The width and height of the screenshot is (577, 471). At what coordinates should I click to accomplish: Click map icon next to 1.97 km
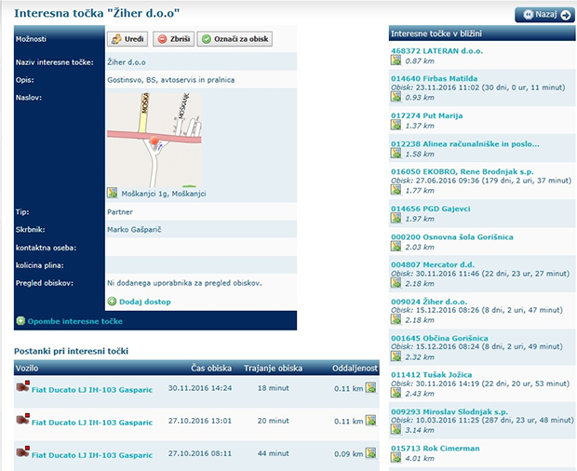coord(396,218)
